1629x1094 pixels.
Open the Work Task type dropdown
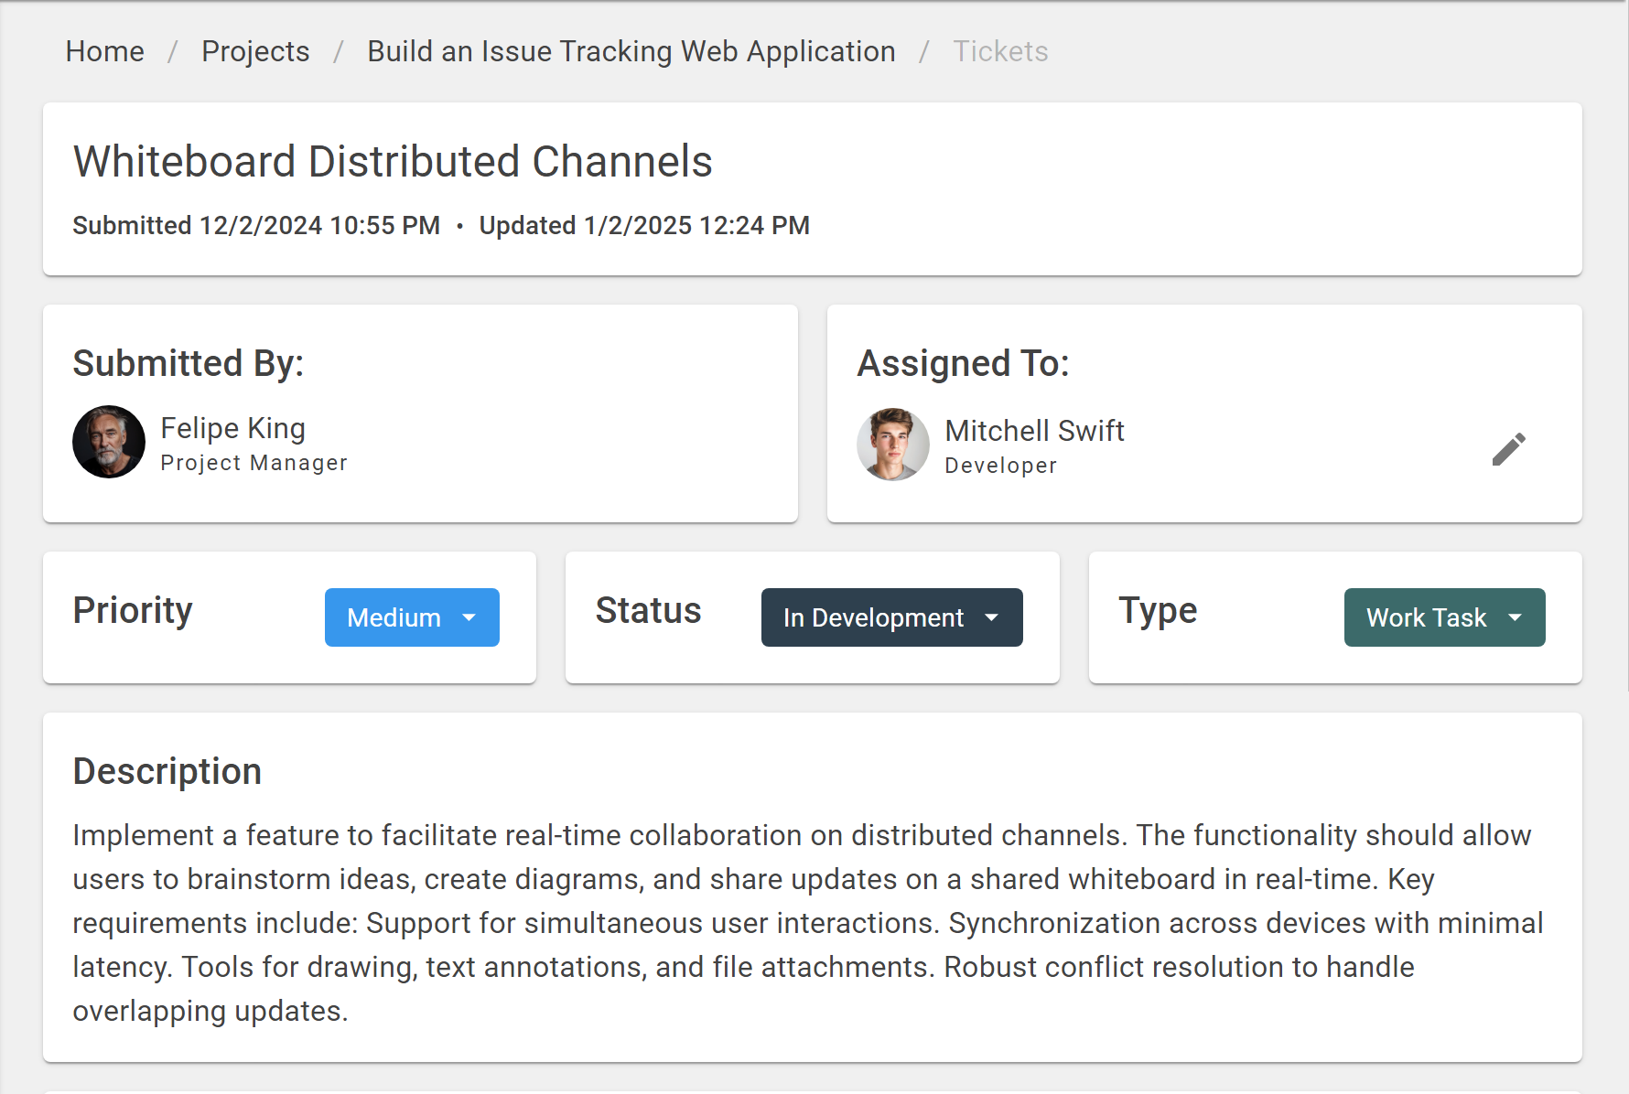tap(1443, 617)
